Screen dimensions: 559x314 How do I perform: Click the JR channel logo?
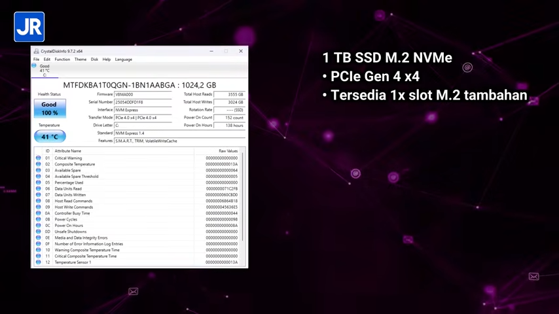(29, 27)
